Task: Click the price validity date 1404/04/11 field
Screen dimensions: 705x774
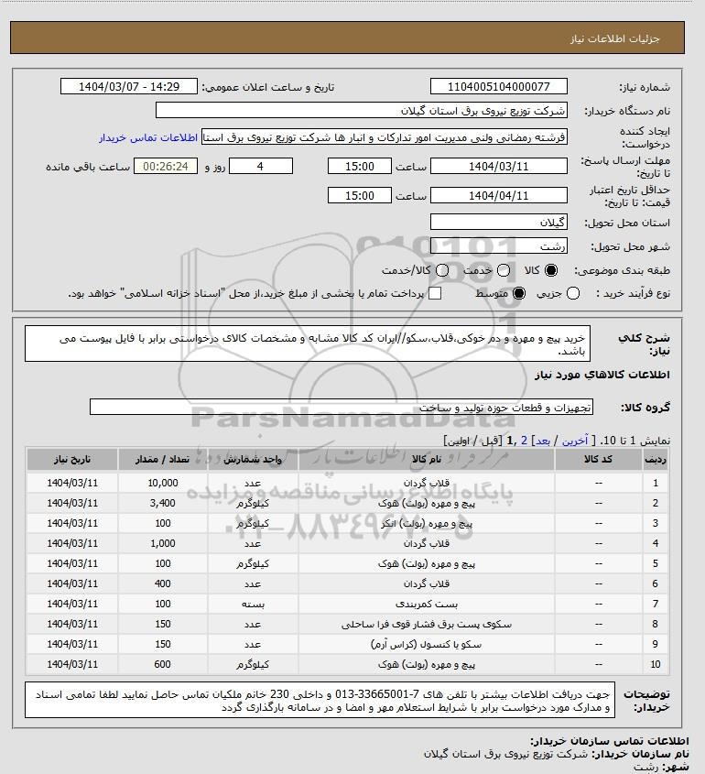Action: coord(499,195)
